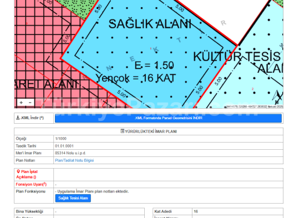Zoom in the map with plus button
The image size is (294, 218).
point(21,103)
